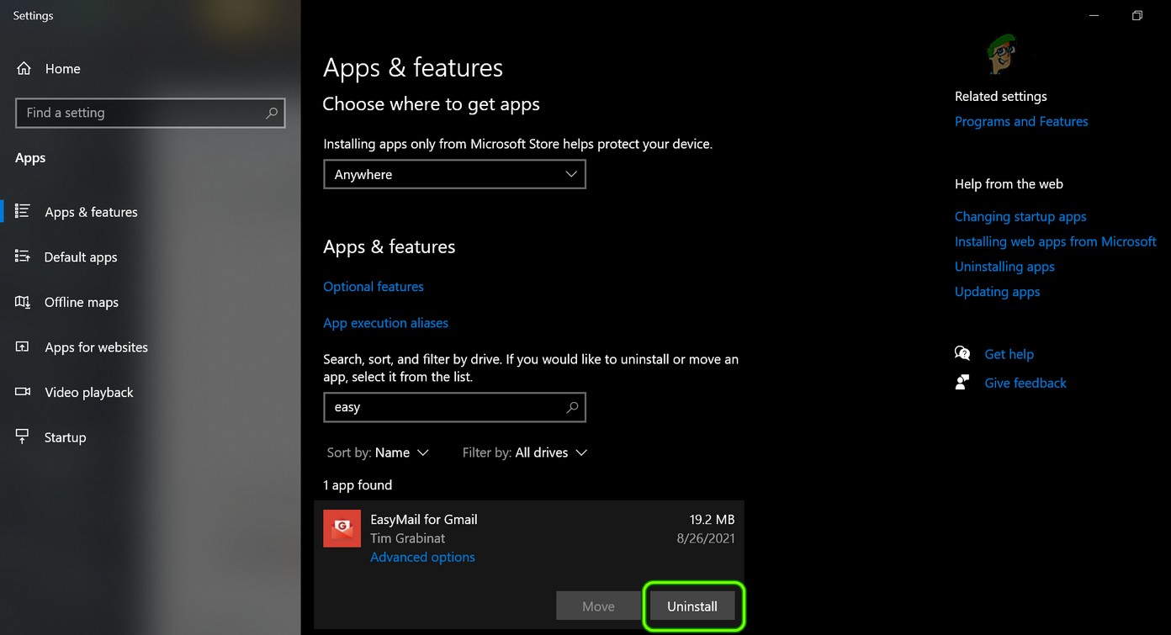Click the EasyMail for Gmail app icon

click(x=342, y=528)
